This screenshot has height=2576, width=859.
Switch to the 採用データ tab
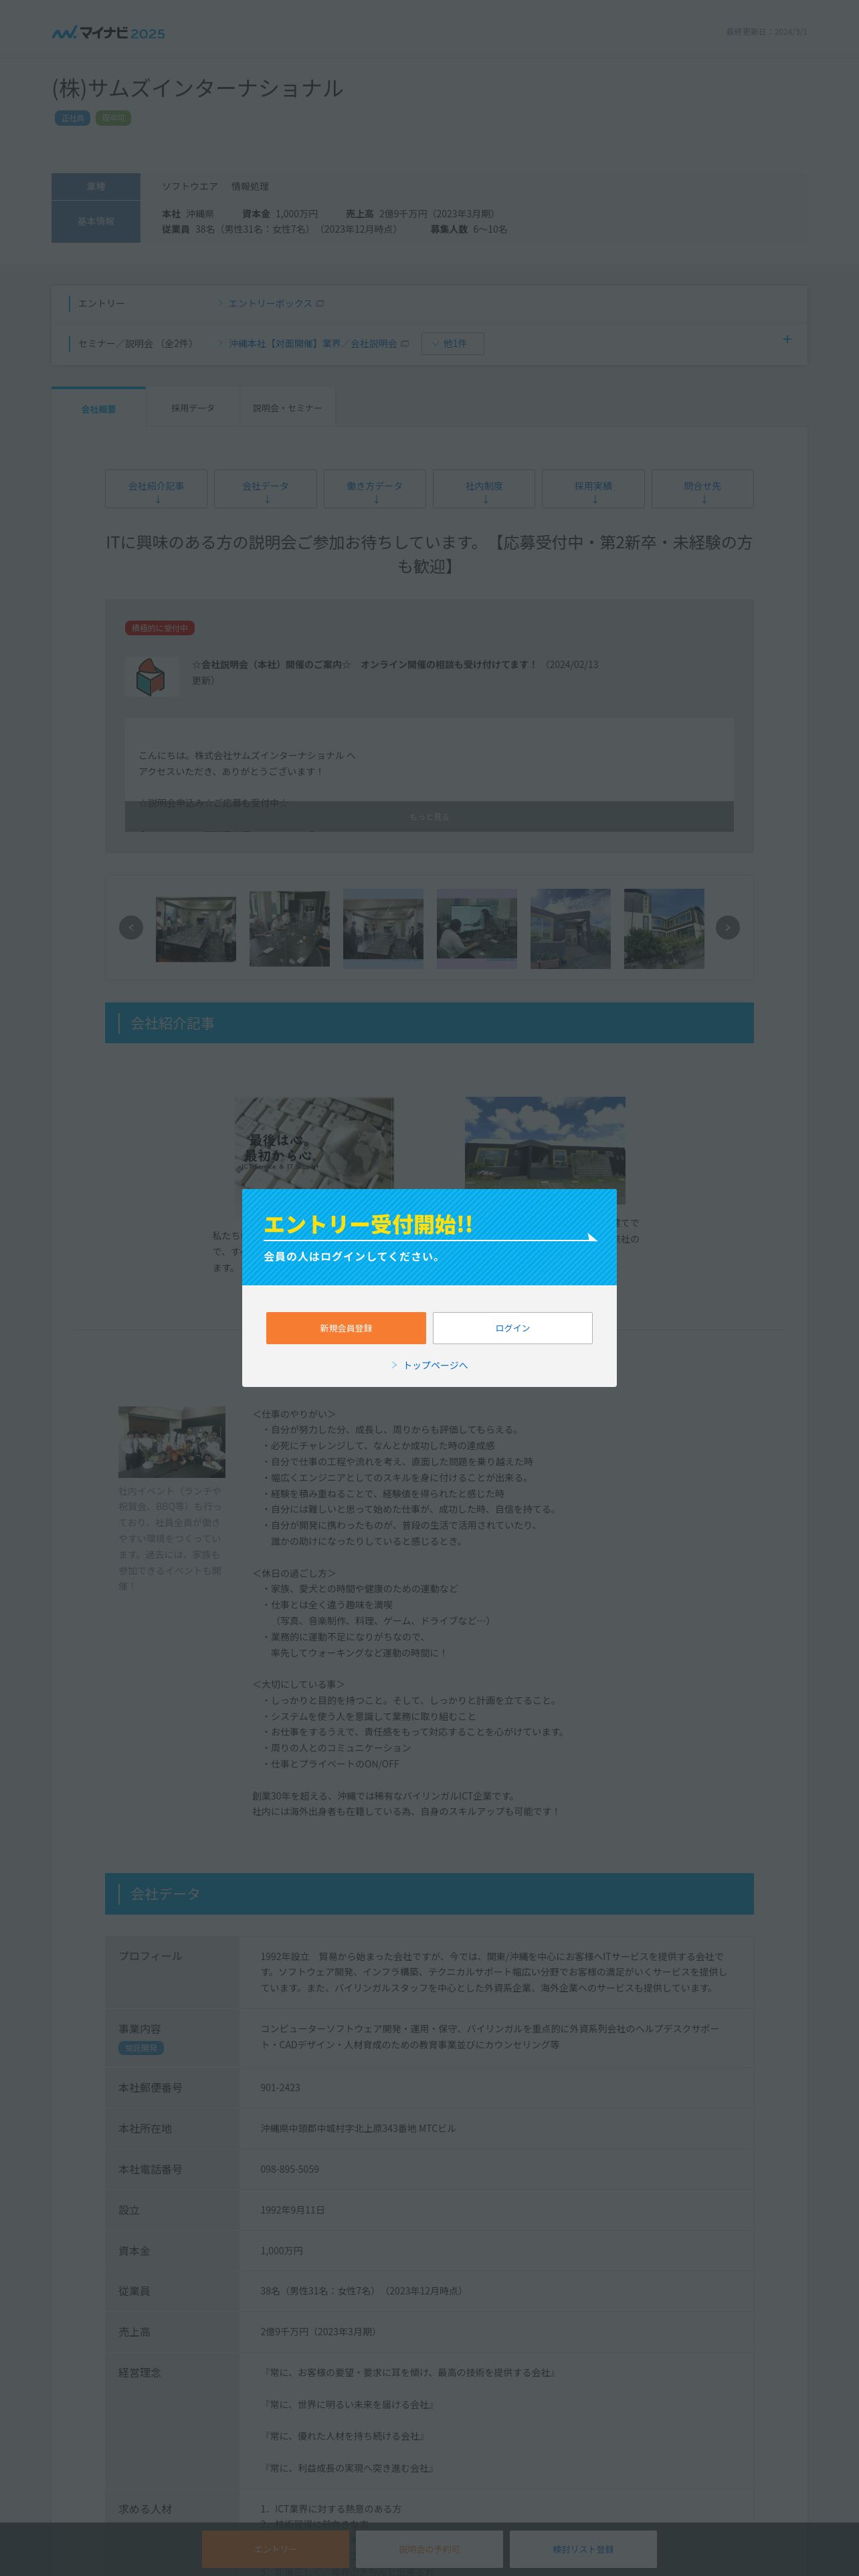click(193, 408)
